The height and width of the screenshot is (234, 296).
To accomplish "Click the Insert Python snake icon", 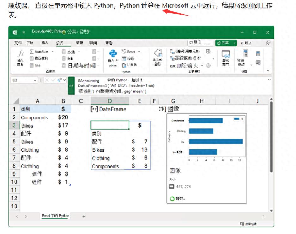I will (113, 54).
